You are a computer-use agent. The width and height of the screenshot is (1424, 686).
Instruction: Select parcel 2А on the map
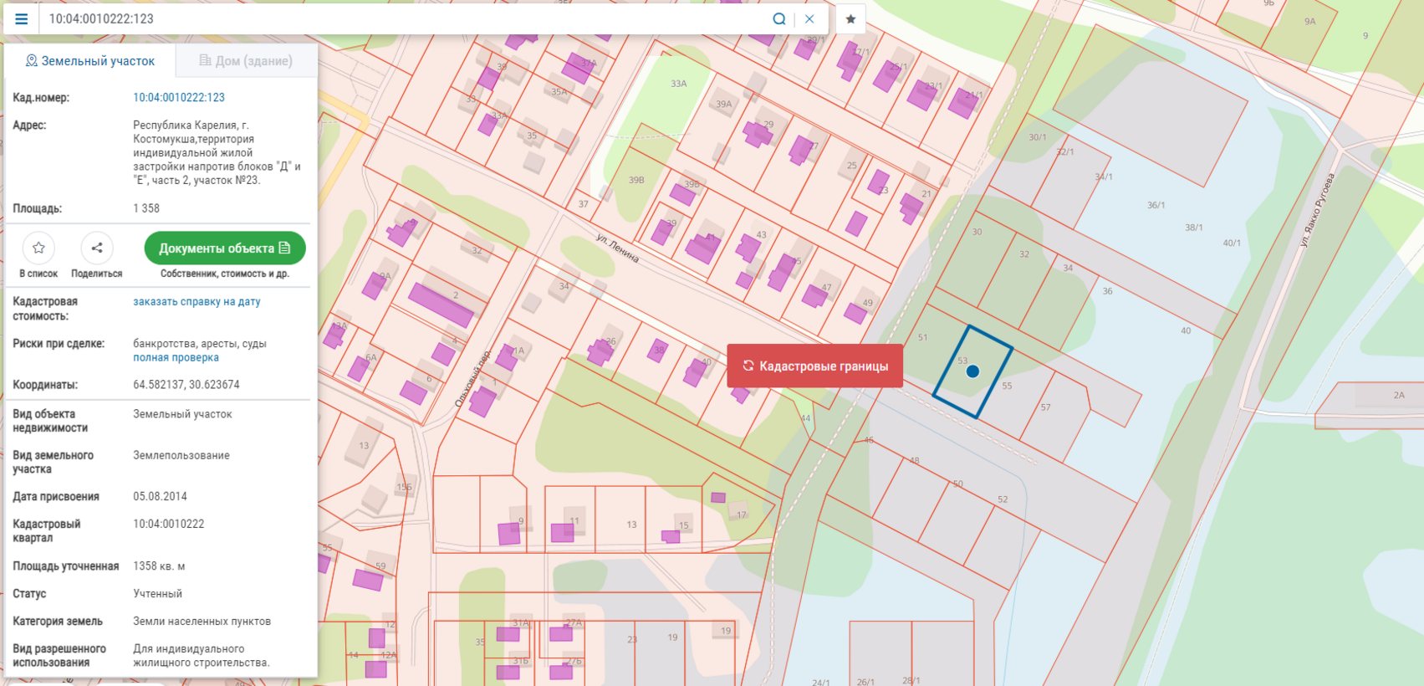tap(1399, 396)
